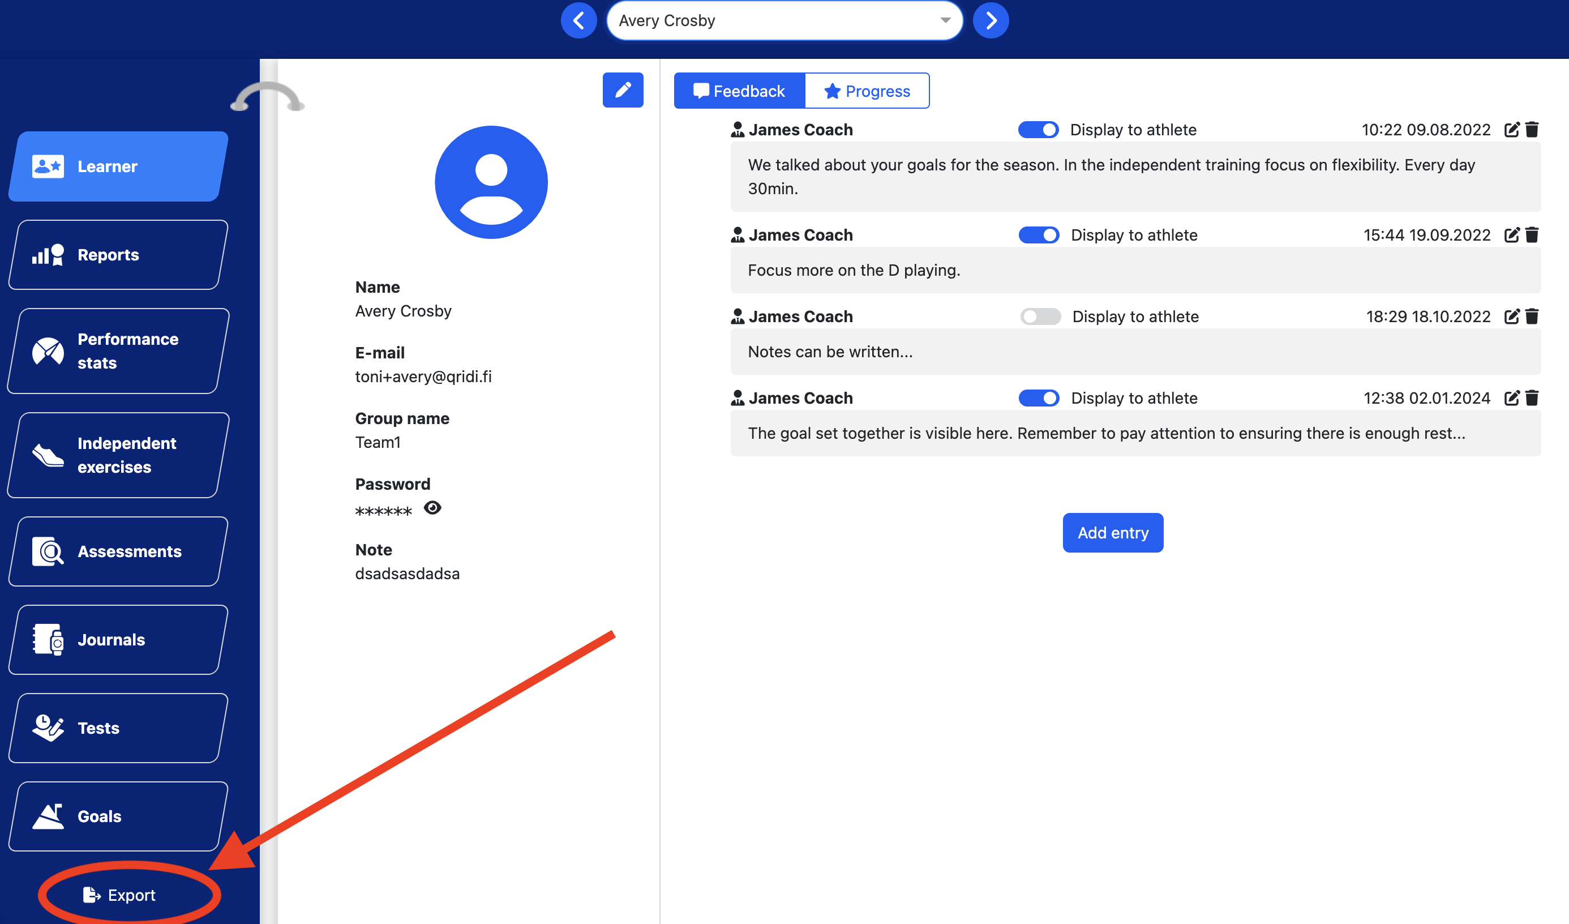Enable Display to athlete for 18:29 entry
This screenshot has width=1569, height=924.
1040,316
